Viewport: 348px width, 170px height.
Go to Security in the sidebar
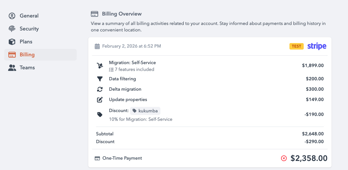click(29, 29)
